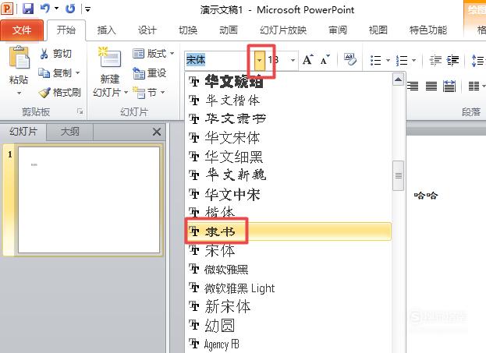Save the presentation with the floppy icon

click(28, 9)
